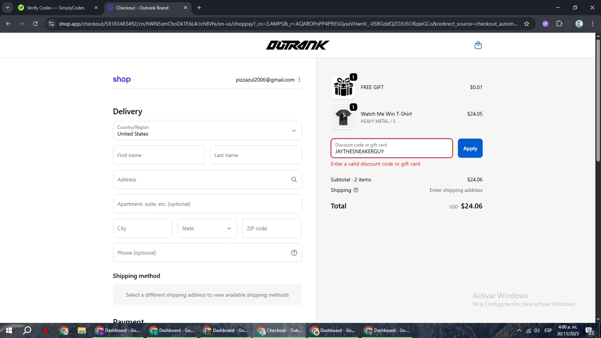Show phone number help tooltip
The height and width of the screenshot is (338, 601).
(294, 253)
